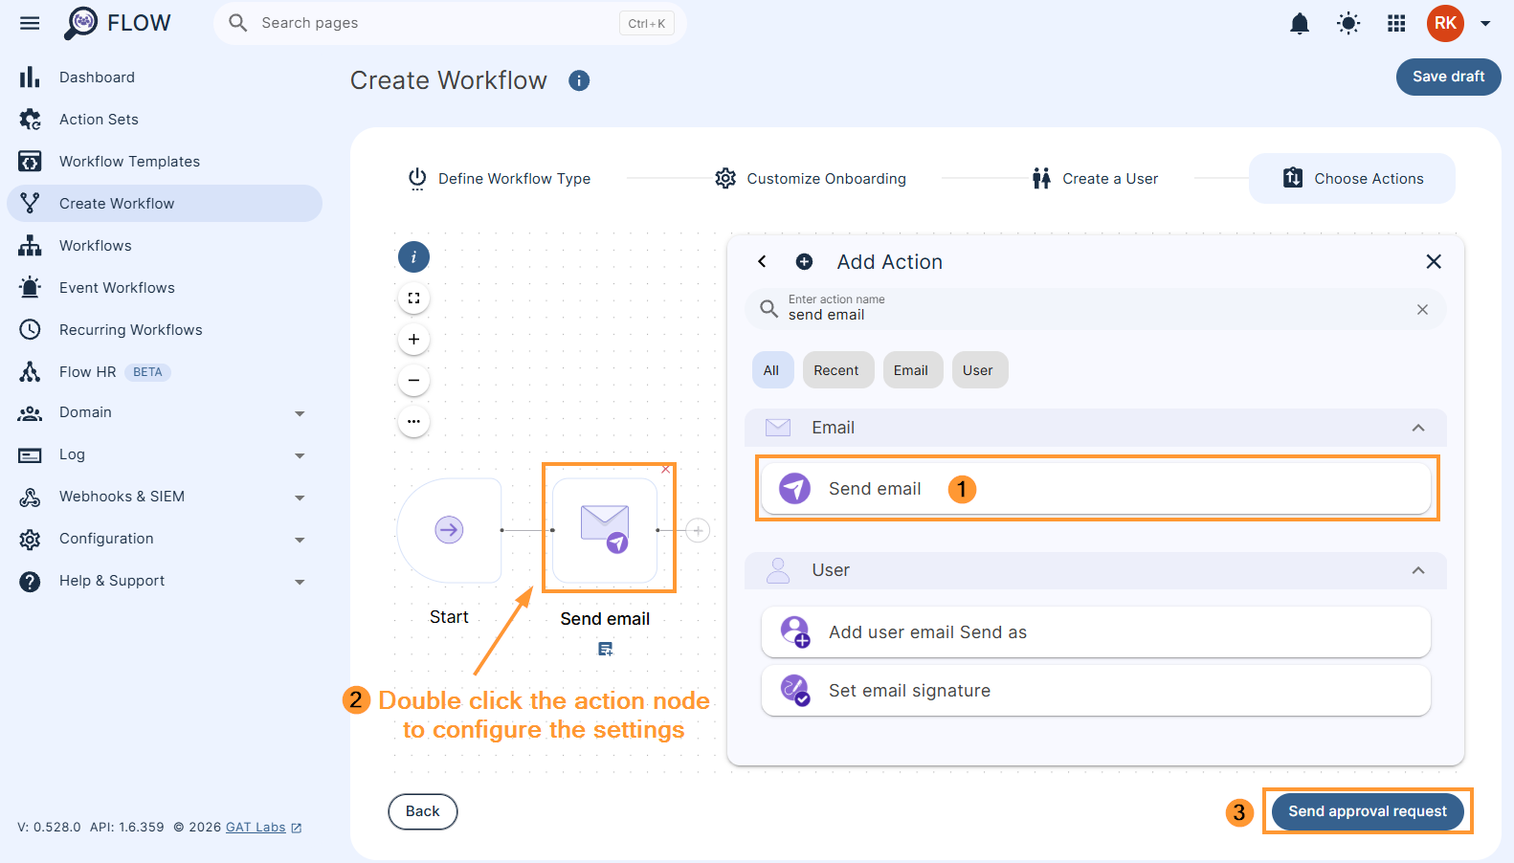The width and height of the screenshot is (1514, 863).
Task: Zoom in on the canvas
Action: click(413, 339)
